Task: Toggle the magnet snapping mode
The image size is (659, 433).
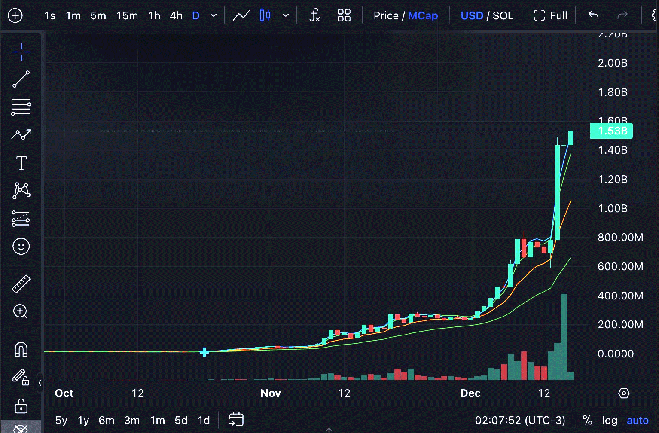Action: (x=21, y=350)
